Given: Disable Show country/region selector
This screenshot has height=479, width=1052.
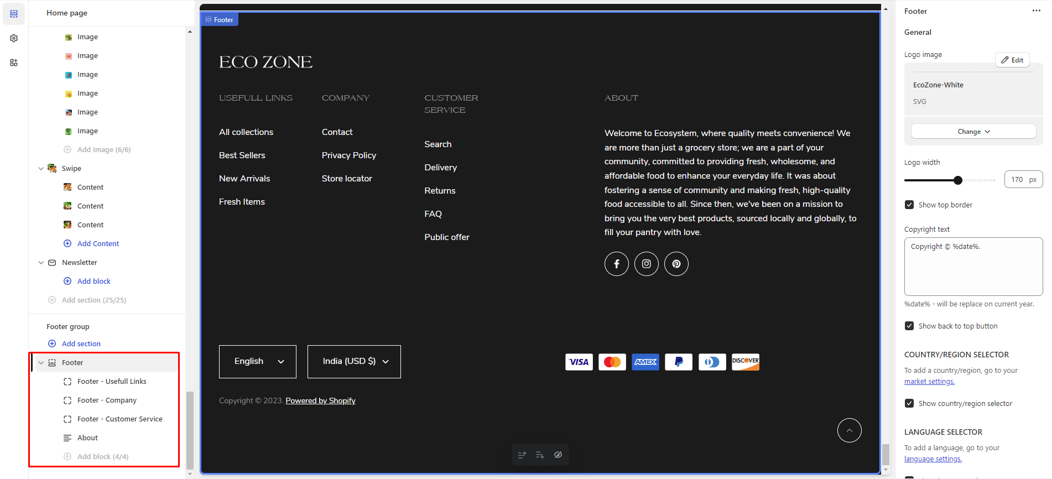Looking at the screenshot, I should coord(909,403).
